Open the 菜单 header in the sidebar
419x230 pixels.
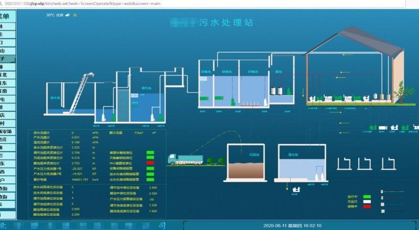point(8,16)
